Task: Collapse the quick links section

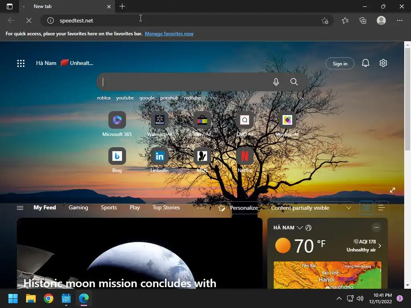Action: 302,98
